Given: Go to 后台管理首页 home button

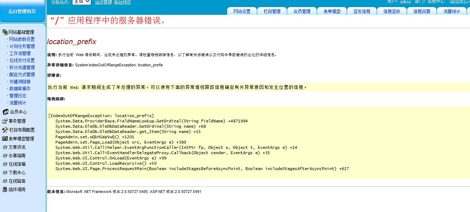Looking at the screenshot, I should [22, 11].
